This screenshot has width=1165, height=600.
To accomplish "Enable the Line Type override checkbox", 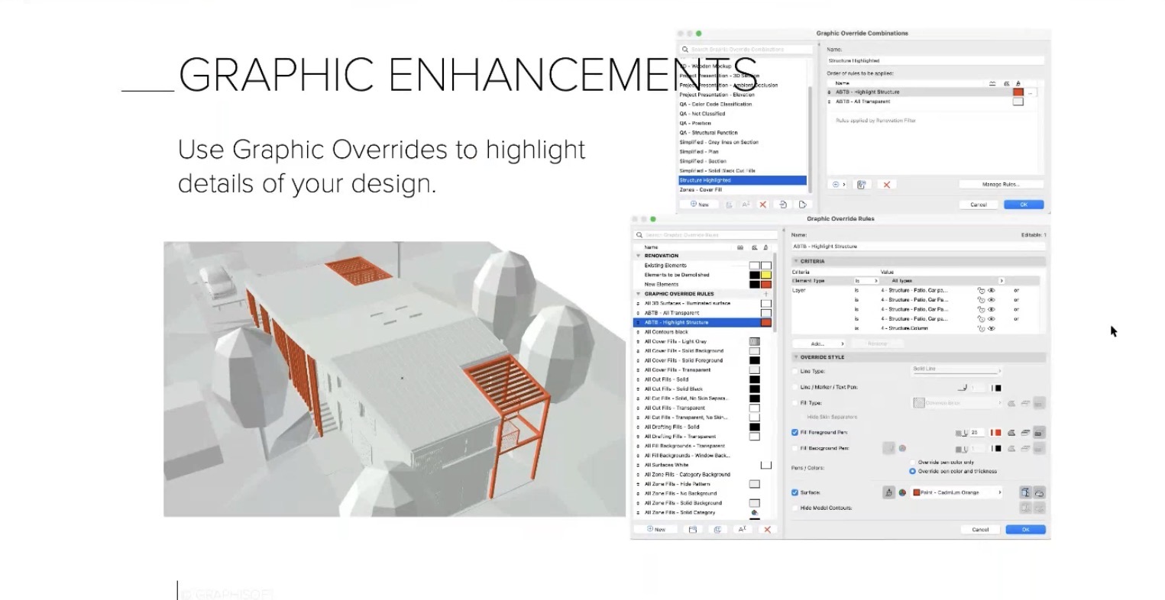I will (x=795, y=372).
